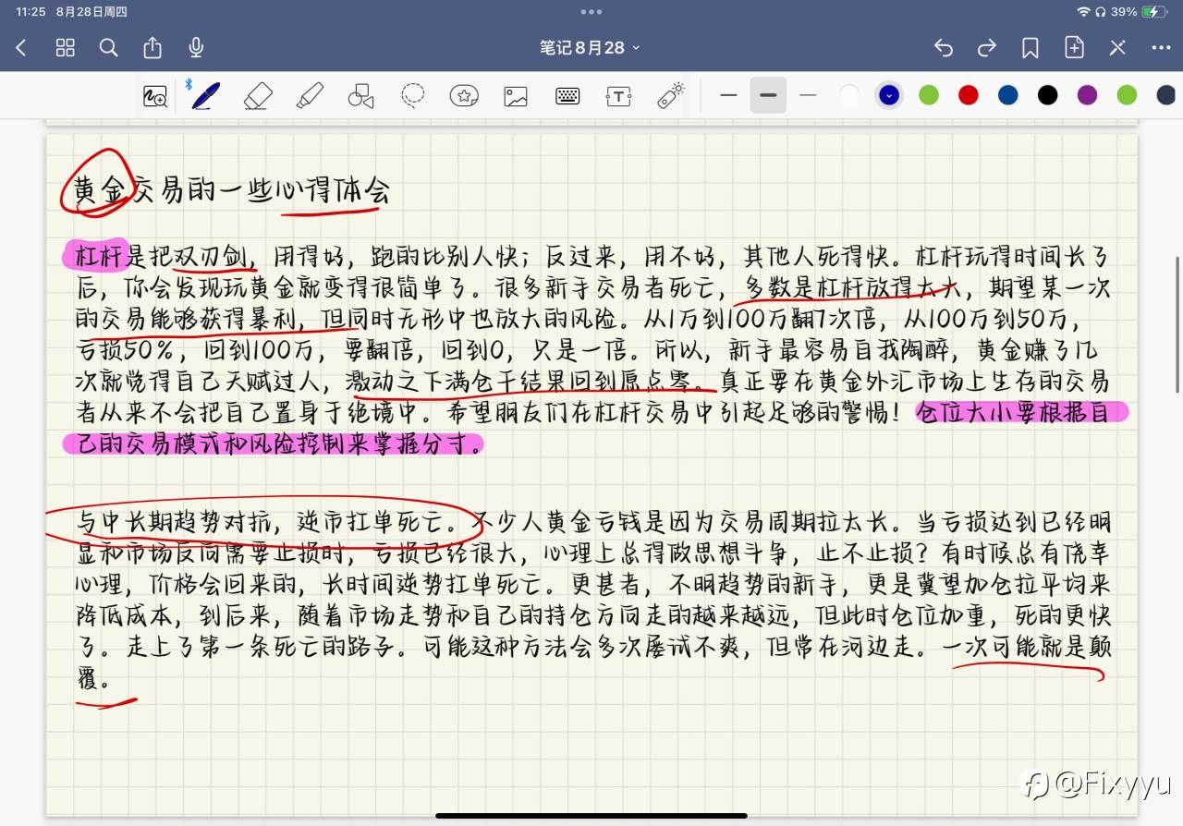
Task: Bookmark this page
Action: [x=1031, y=48]
